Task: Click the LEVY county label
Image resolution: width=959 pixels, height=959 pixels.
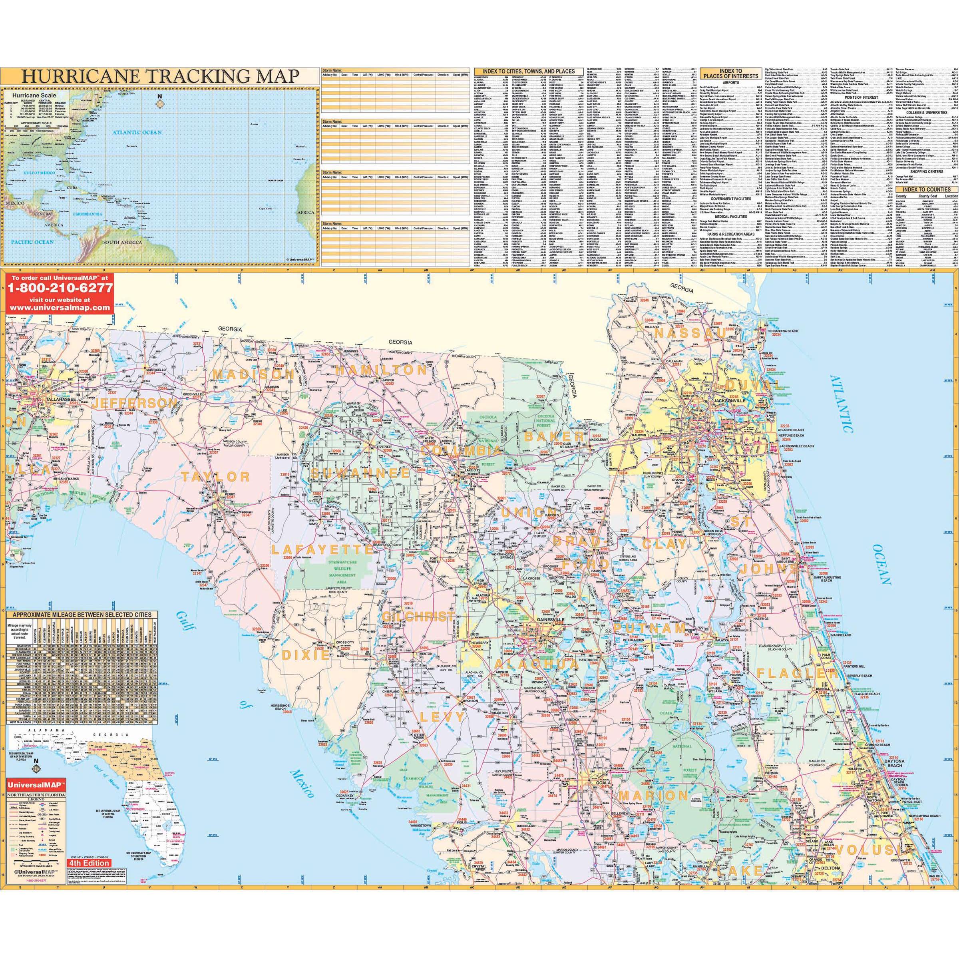Action: coord(442,716)
